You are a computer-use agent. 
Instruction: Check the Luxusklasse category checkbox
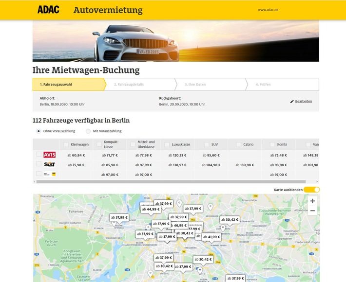(x=167, y=144)
